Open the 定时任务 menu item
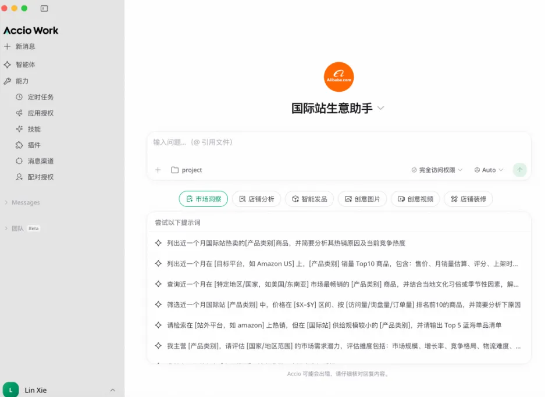545x397 pixels. point(41,97)
